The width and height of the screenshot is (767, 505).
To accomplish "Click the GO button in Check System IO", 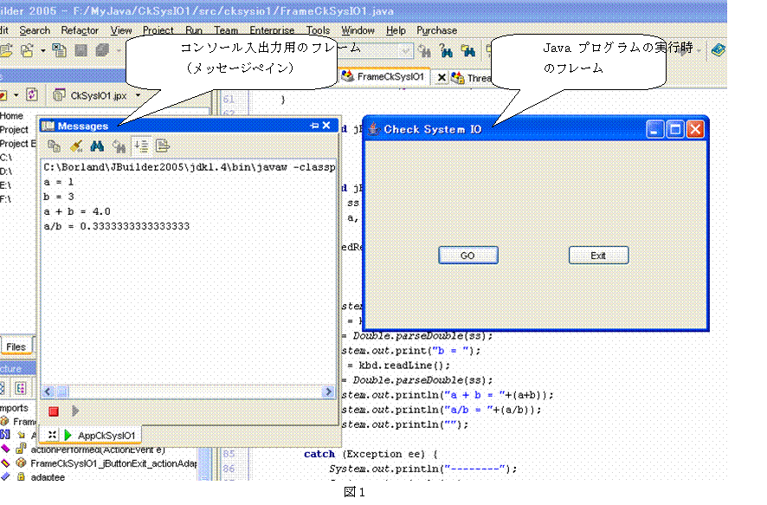I will 467,256.
